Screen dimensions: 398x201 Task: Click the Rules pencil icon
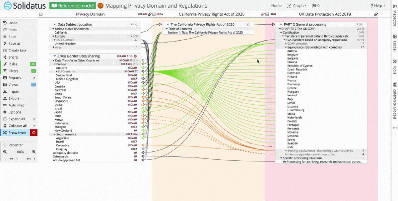5,64
